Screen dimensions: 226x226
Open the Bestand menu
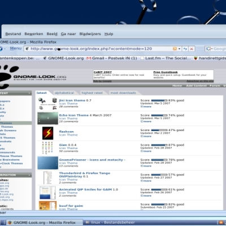point(13,34)
